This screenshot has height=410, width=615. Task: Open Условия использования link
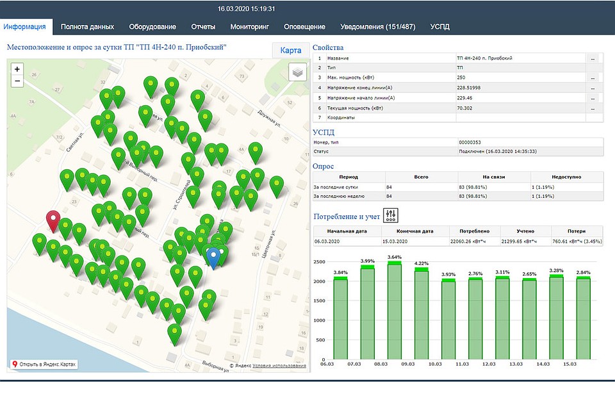tap(279, 365)
